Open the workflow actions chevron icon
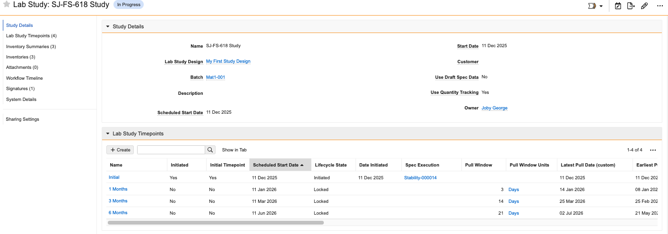 [x=591, y=6]
